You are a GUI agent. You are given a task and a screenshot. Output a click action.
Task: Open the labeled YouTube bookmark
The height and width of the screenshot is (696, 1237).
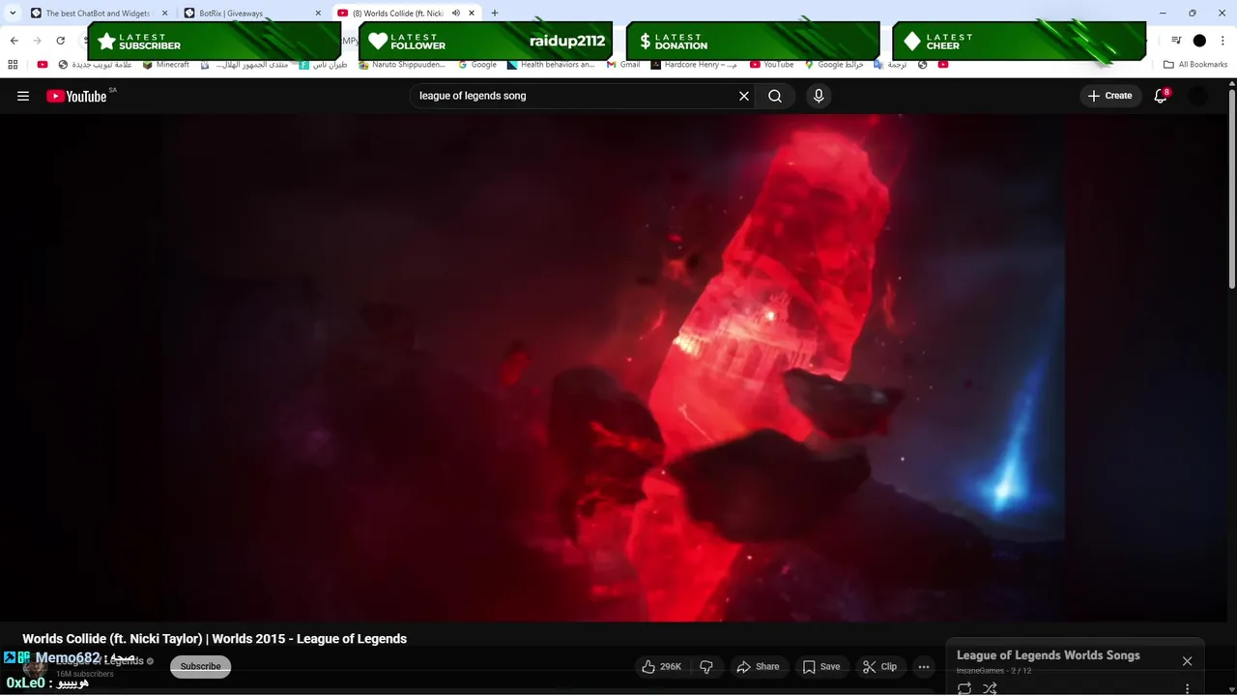pyautogui.click(x=771, y=65)
